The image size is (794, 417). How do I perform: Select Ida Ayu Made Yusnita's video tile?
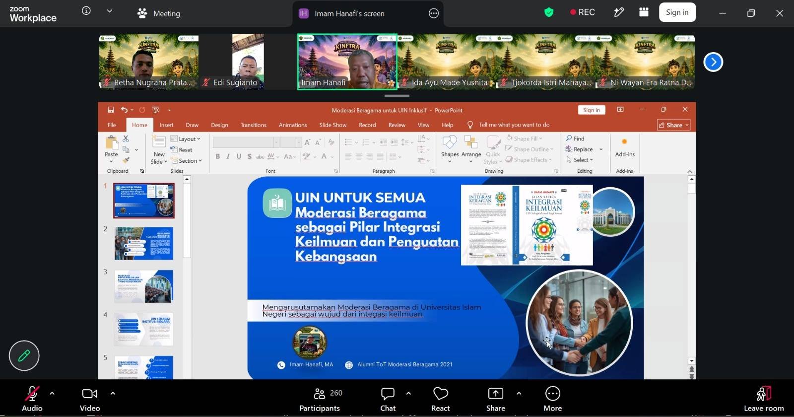point(447,62)
